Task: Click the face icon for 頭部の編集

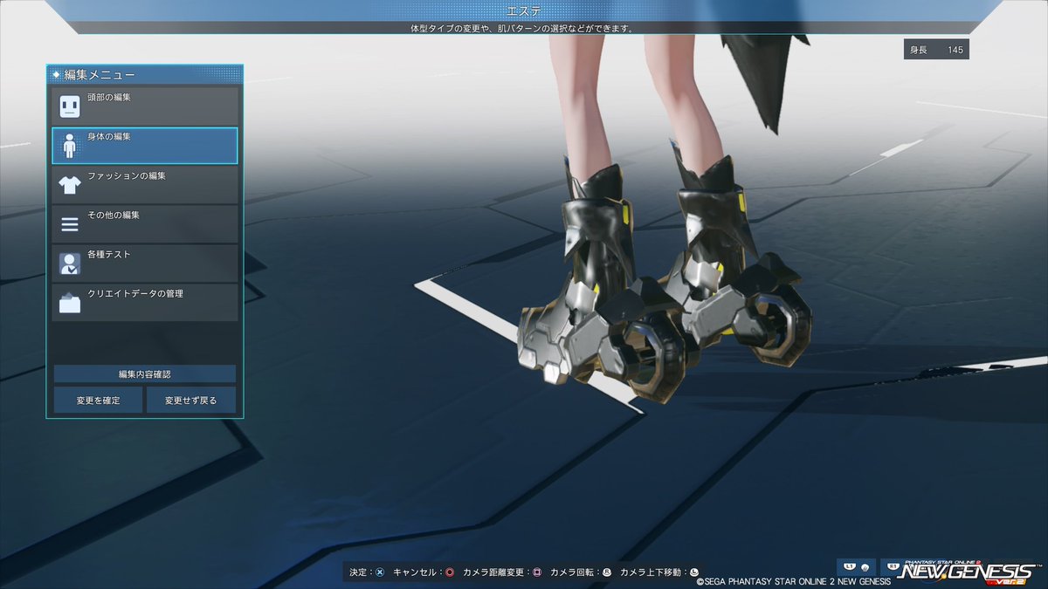Action: coord(70,106)
